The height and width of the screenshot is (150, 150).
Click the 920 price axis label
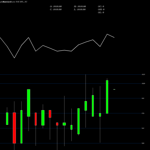(143, 143)
